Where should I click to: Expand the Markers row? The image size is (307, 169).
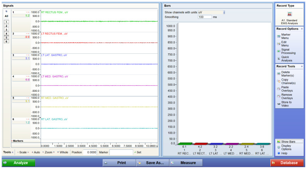click(12, 141)
